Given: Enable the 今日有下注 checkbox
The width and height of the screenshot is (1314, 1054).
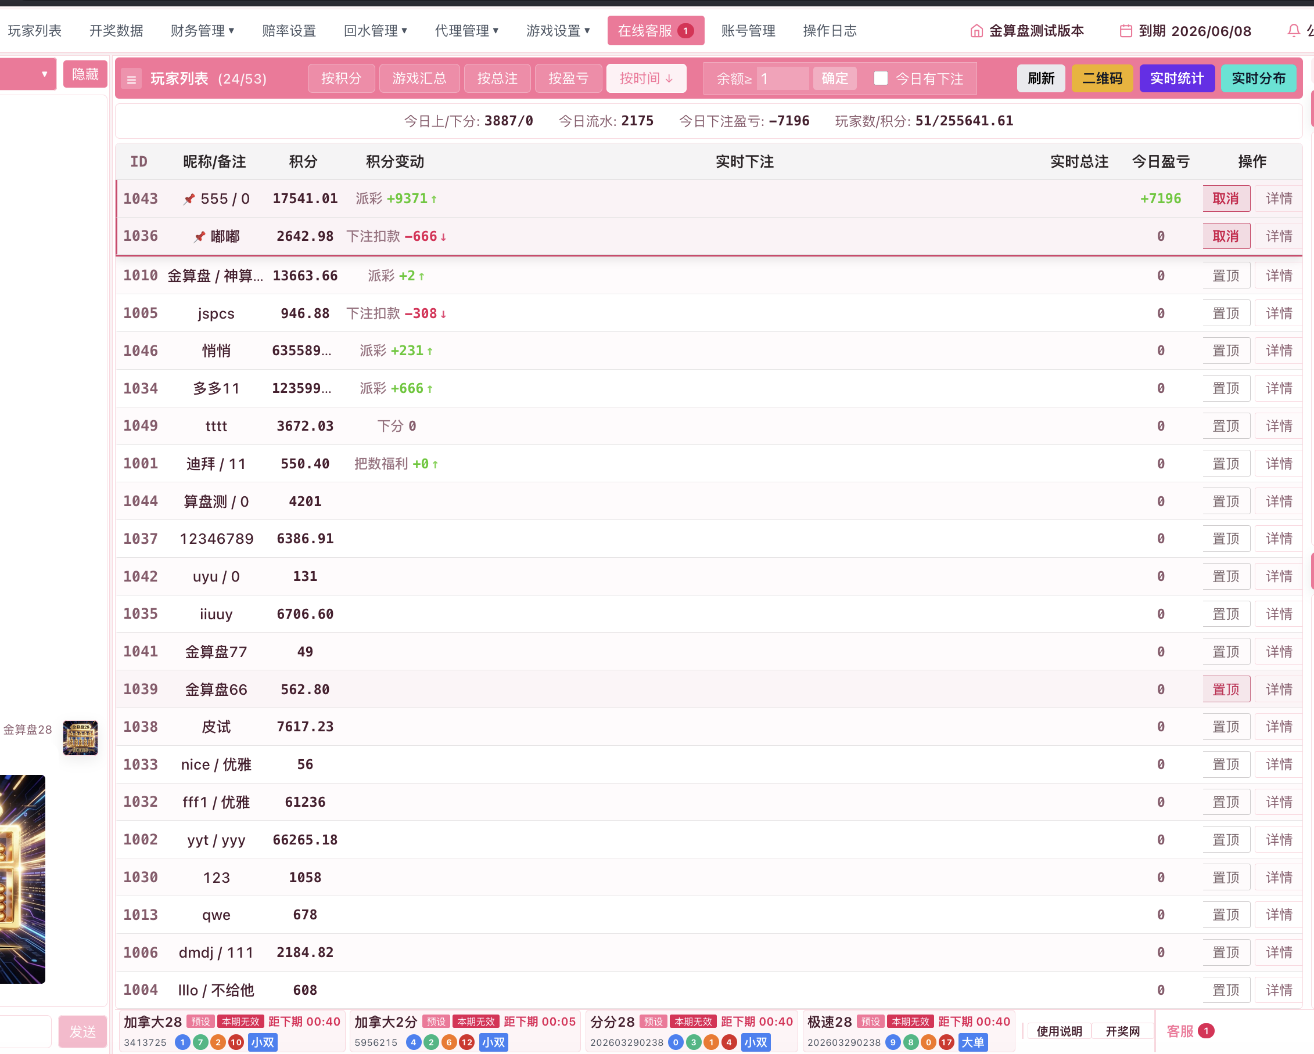Looking at the screenshot, I should click(880, 78).
